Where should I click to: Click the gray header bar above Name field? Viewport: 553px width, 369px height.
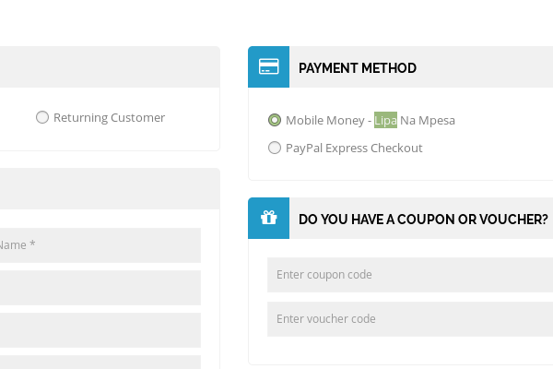[x=109, y=188]
